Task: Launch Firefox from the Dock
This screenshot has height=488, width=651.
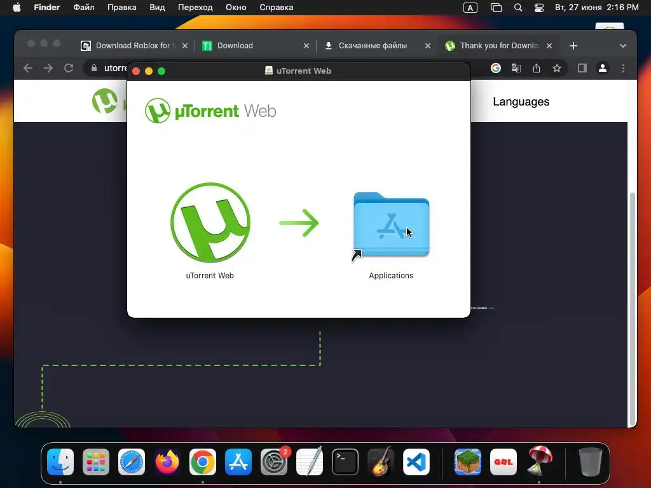Action: coord(167,462)
